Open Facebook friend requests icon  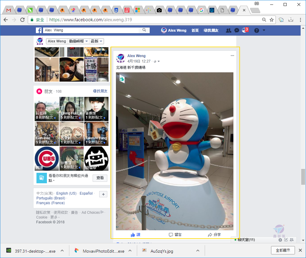pos(229,30)
